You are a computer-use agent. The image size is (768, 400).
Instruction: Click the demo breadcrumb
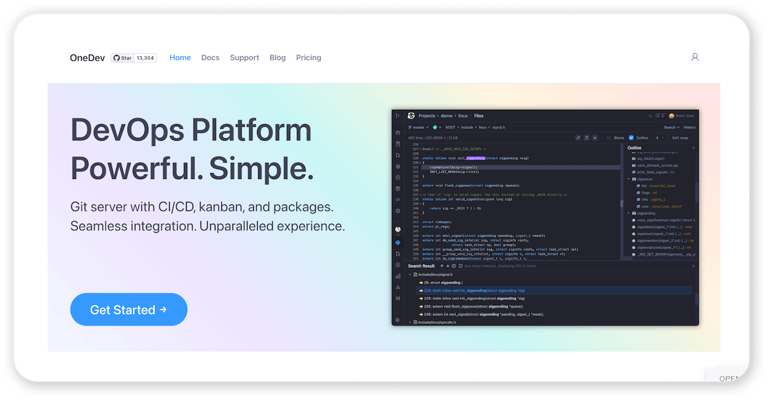click(446, 116)
